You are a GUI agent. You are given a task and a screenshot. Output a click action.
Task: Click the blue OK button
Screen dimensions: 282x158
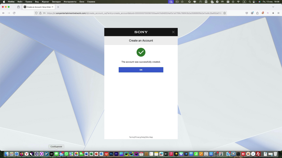(141, 70)
